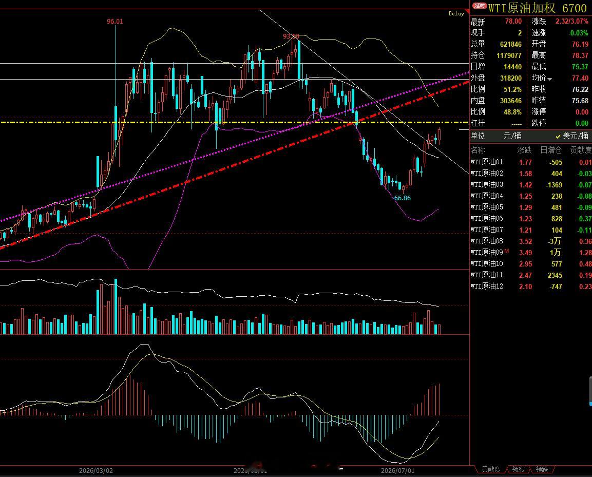This screenshot has width=592, height=477.
Task: Select the WTI原油07 contract row
Action: [x=531, y=230]
